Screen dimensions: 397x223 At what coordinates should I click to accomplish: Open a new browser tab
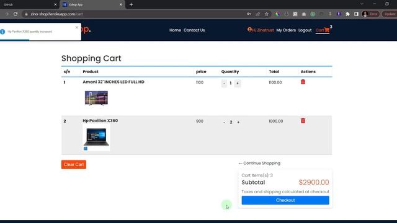pyautogui.click(x=131, y=4)
